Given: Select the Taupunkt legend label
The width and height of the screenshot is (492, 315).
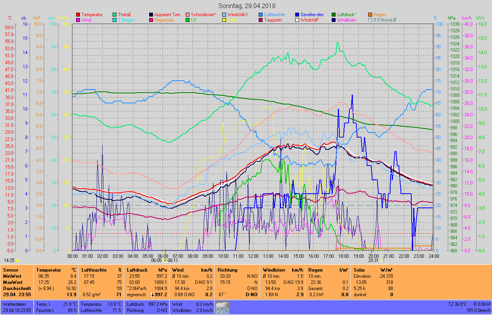Looking at the screenshot, I should point(274,20).
